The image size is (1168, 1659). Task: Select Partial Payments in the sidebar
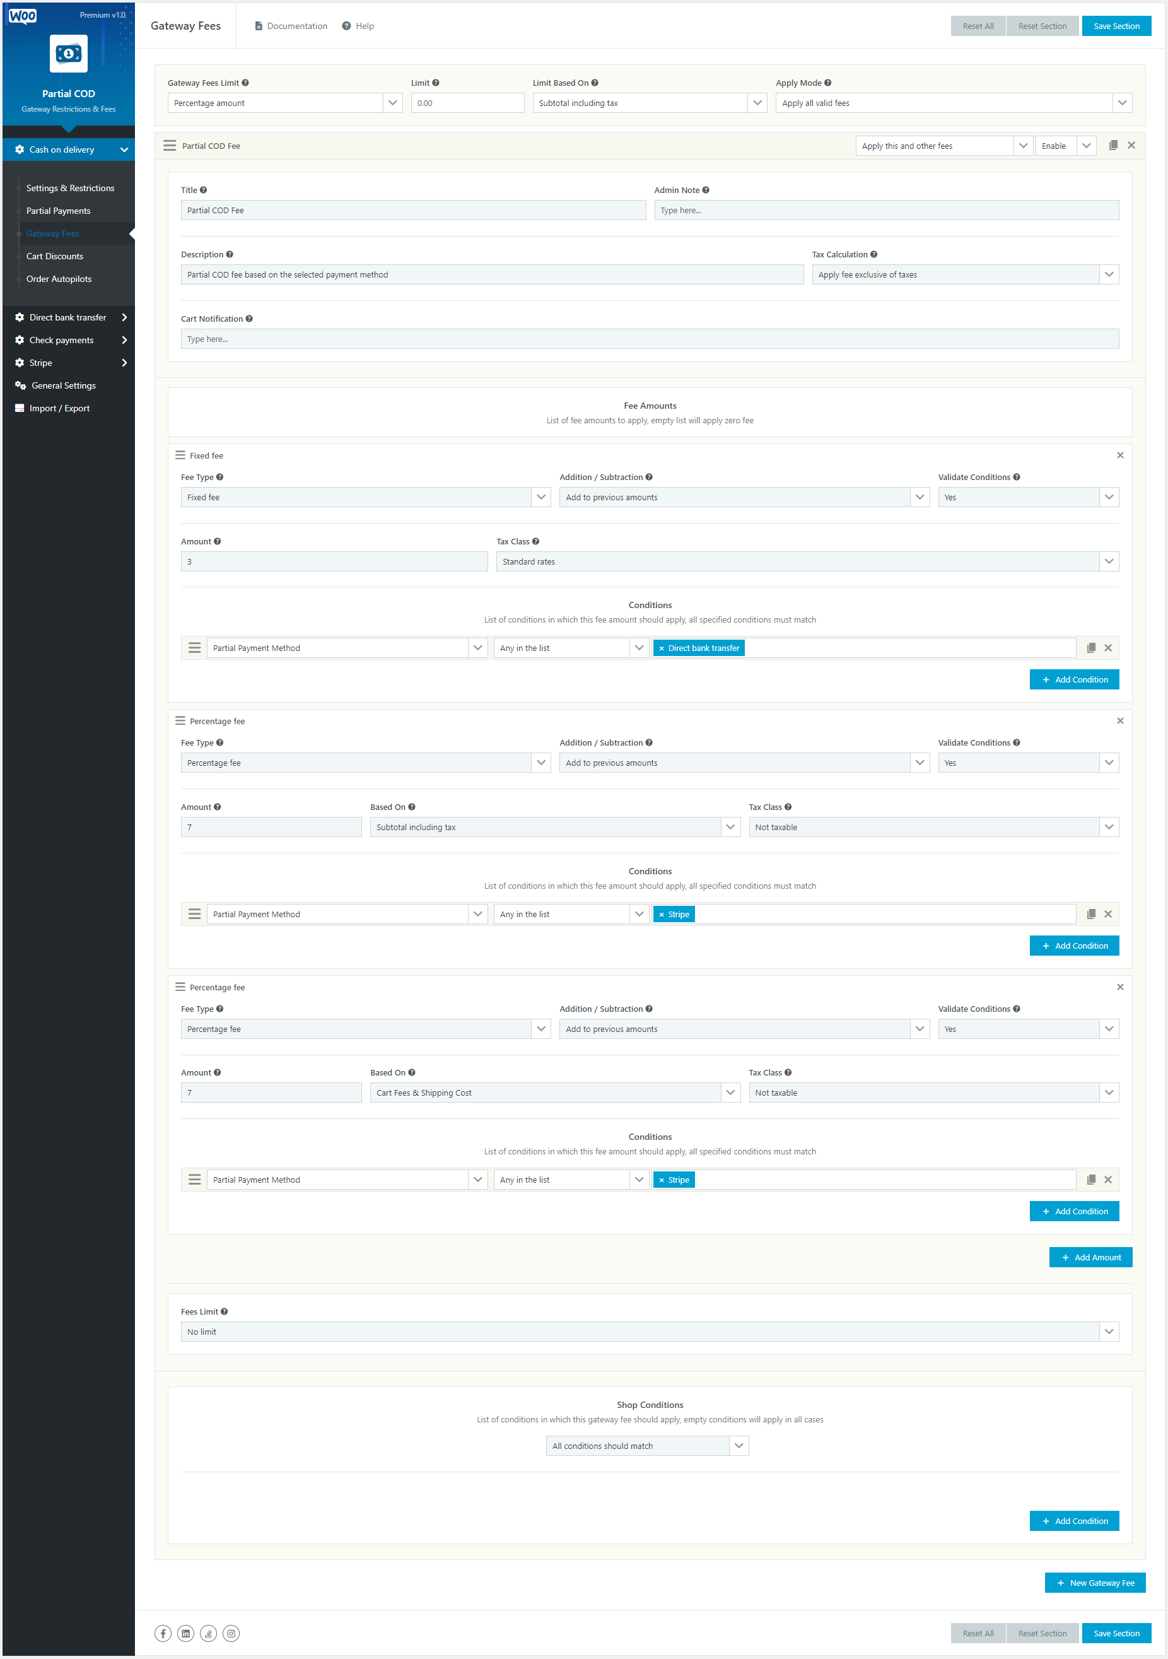[59, 210]
